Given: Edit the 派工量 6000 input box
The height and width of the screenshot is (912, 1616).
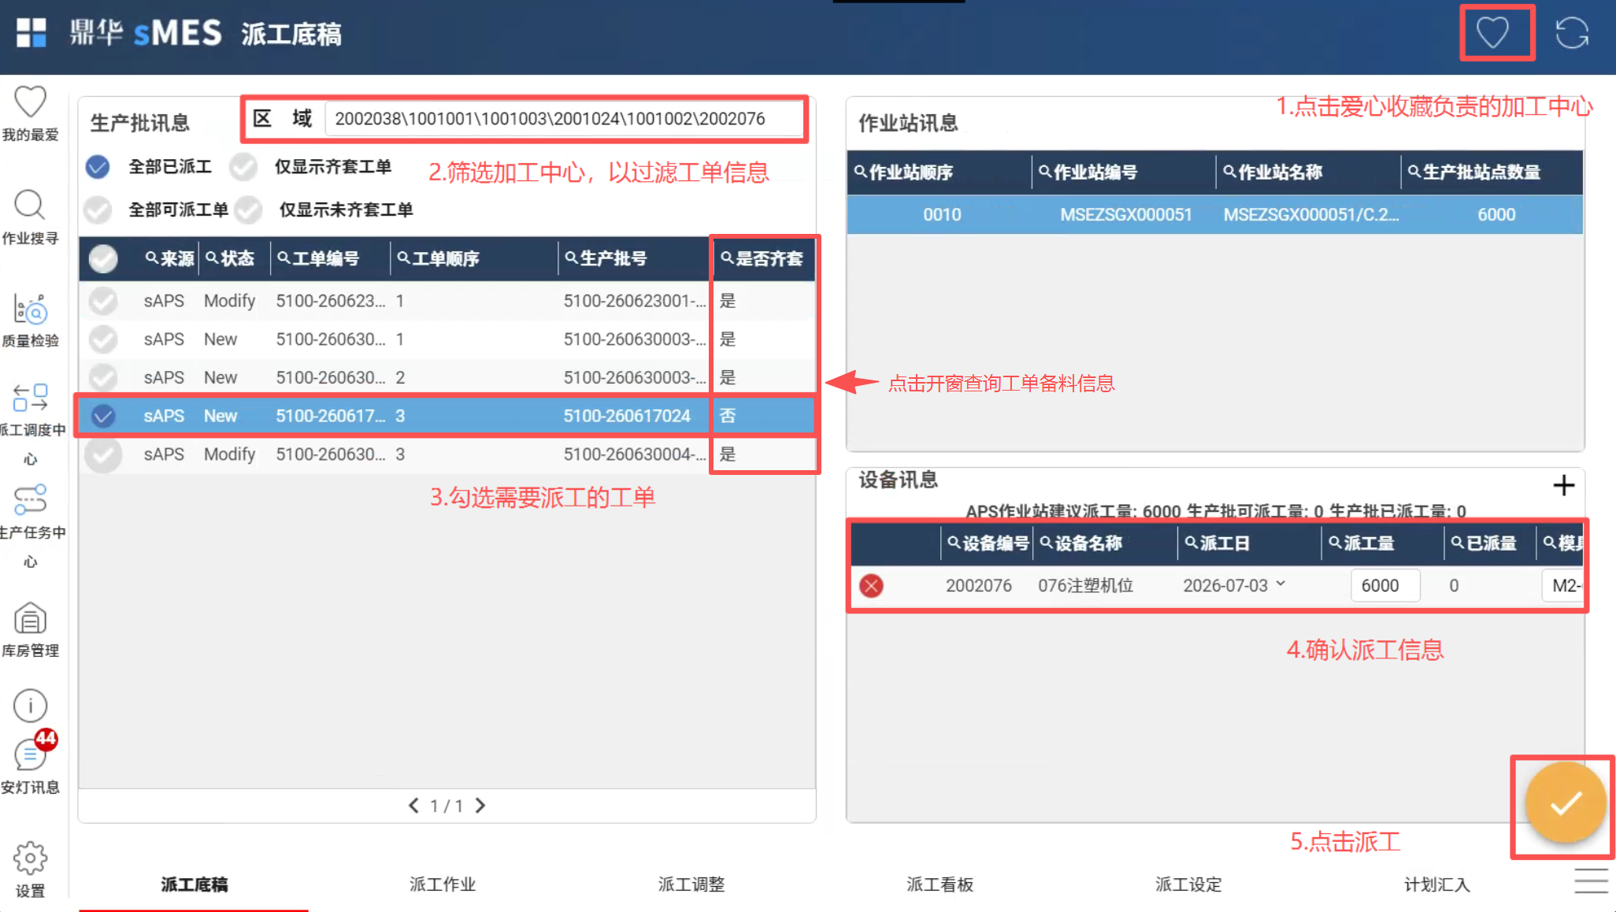Looking at the screenshot, I should point(1385,585).
